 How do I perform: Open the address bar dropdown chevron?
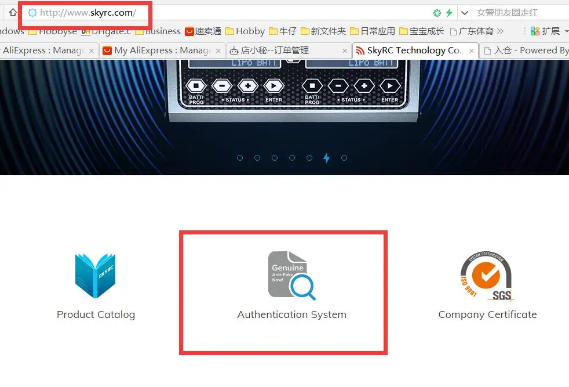coord(465,13)
